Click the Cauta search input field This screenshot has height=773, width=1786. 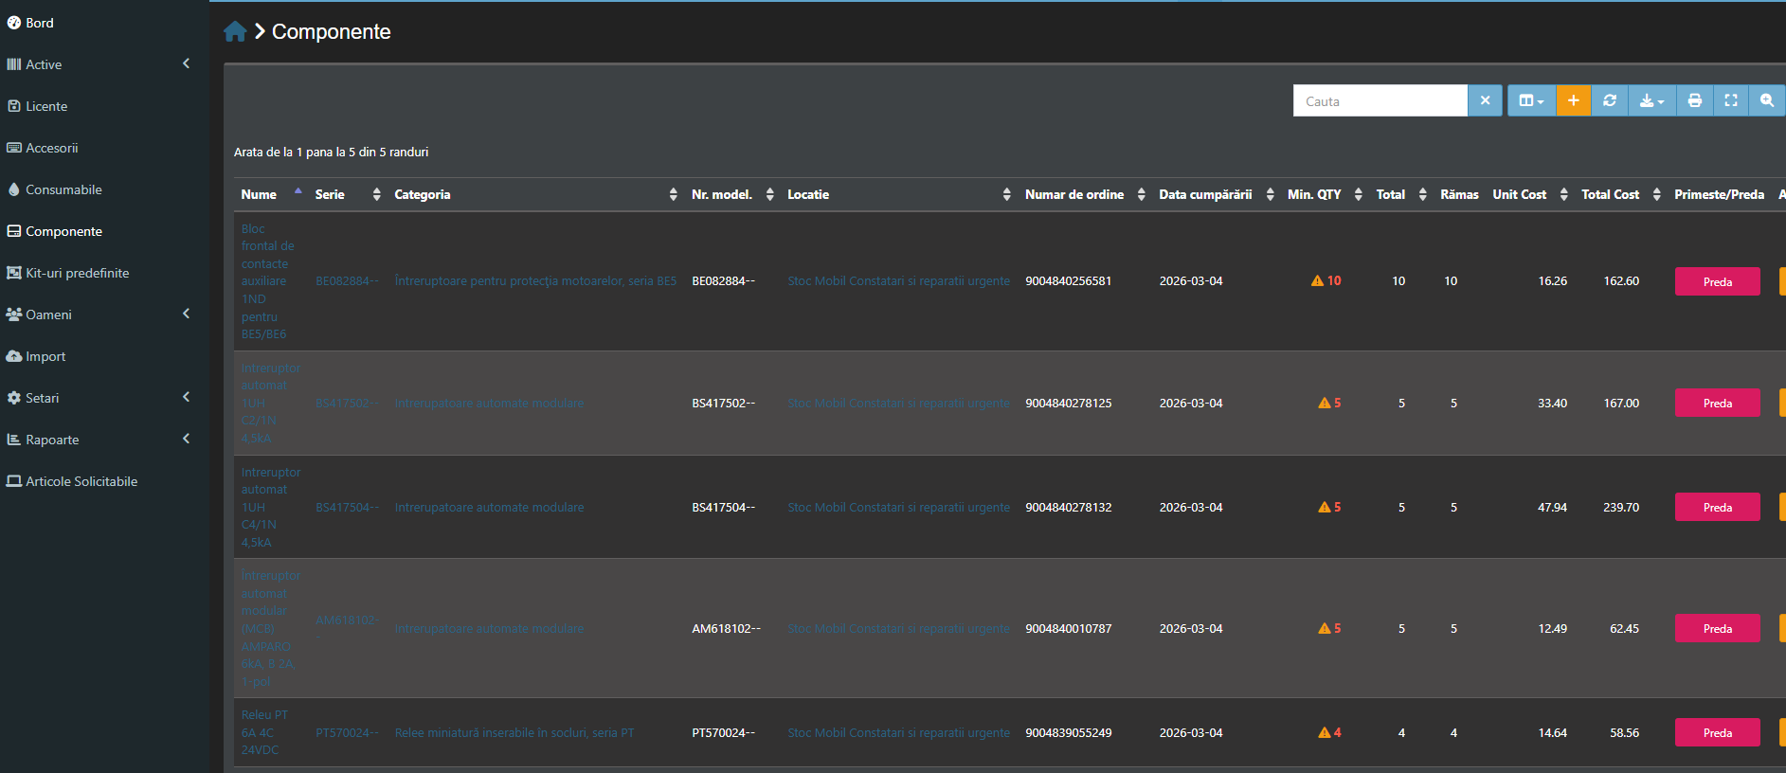pos(1380,100)
